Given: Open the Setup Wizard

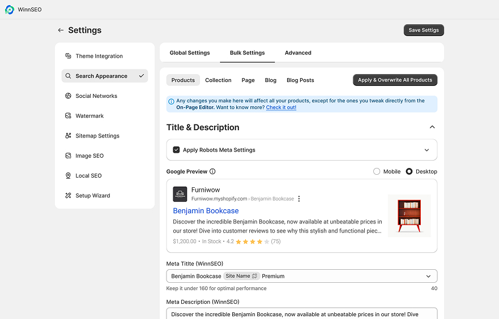Looking at the screenshot, I should tap(105, 195).
